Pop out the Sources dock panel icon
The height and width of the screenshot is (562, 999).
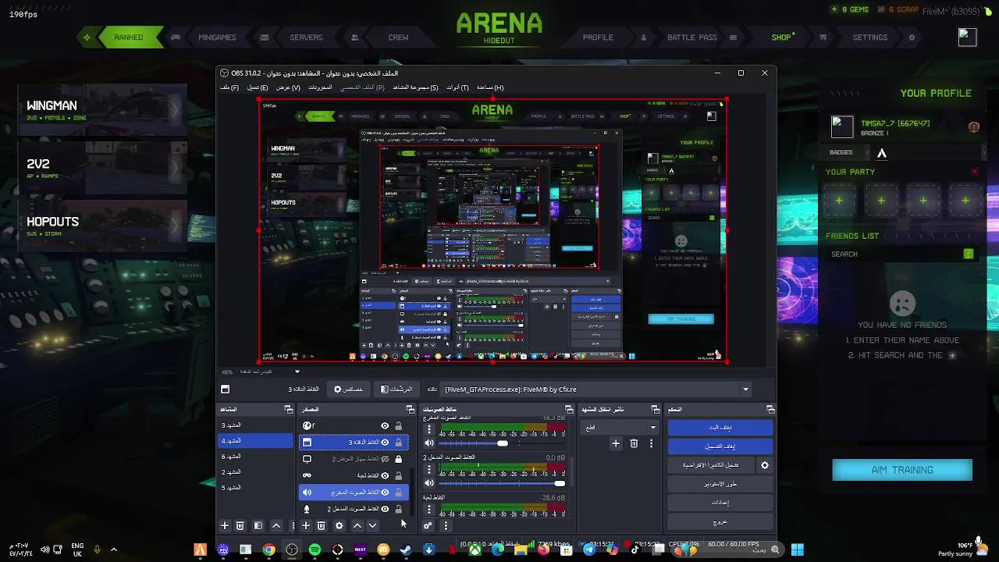411,410
